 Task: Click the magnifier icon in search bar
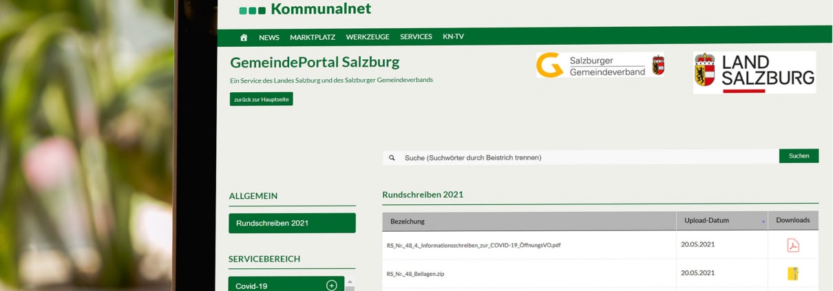coord(392,158)
